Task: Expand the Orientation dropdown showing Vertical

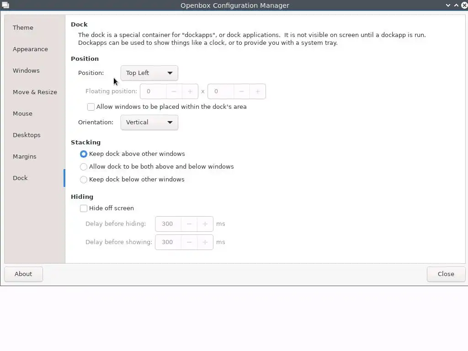Action: tap(149, 122)
